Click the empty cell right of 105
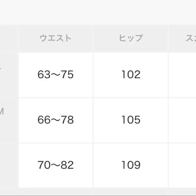196x196 pixels. click(182, 120)
